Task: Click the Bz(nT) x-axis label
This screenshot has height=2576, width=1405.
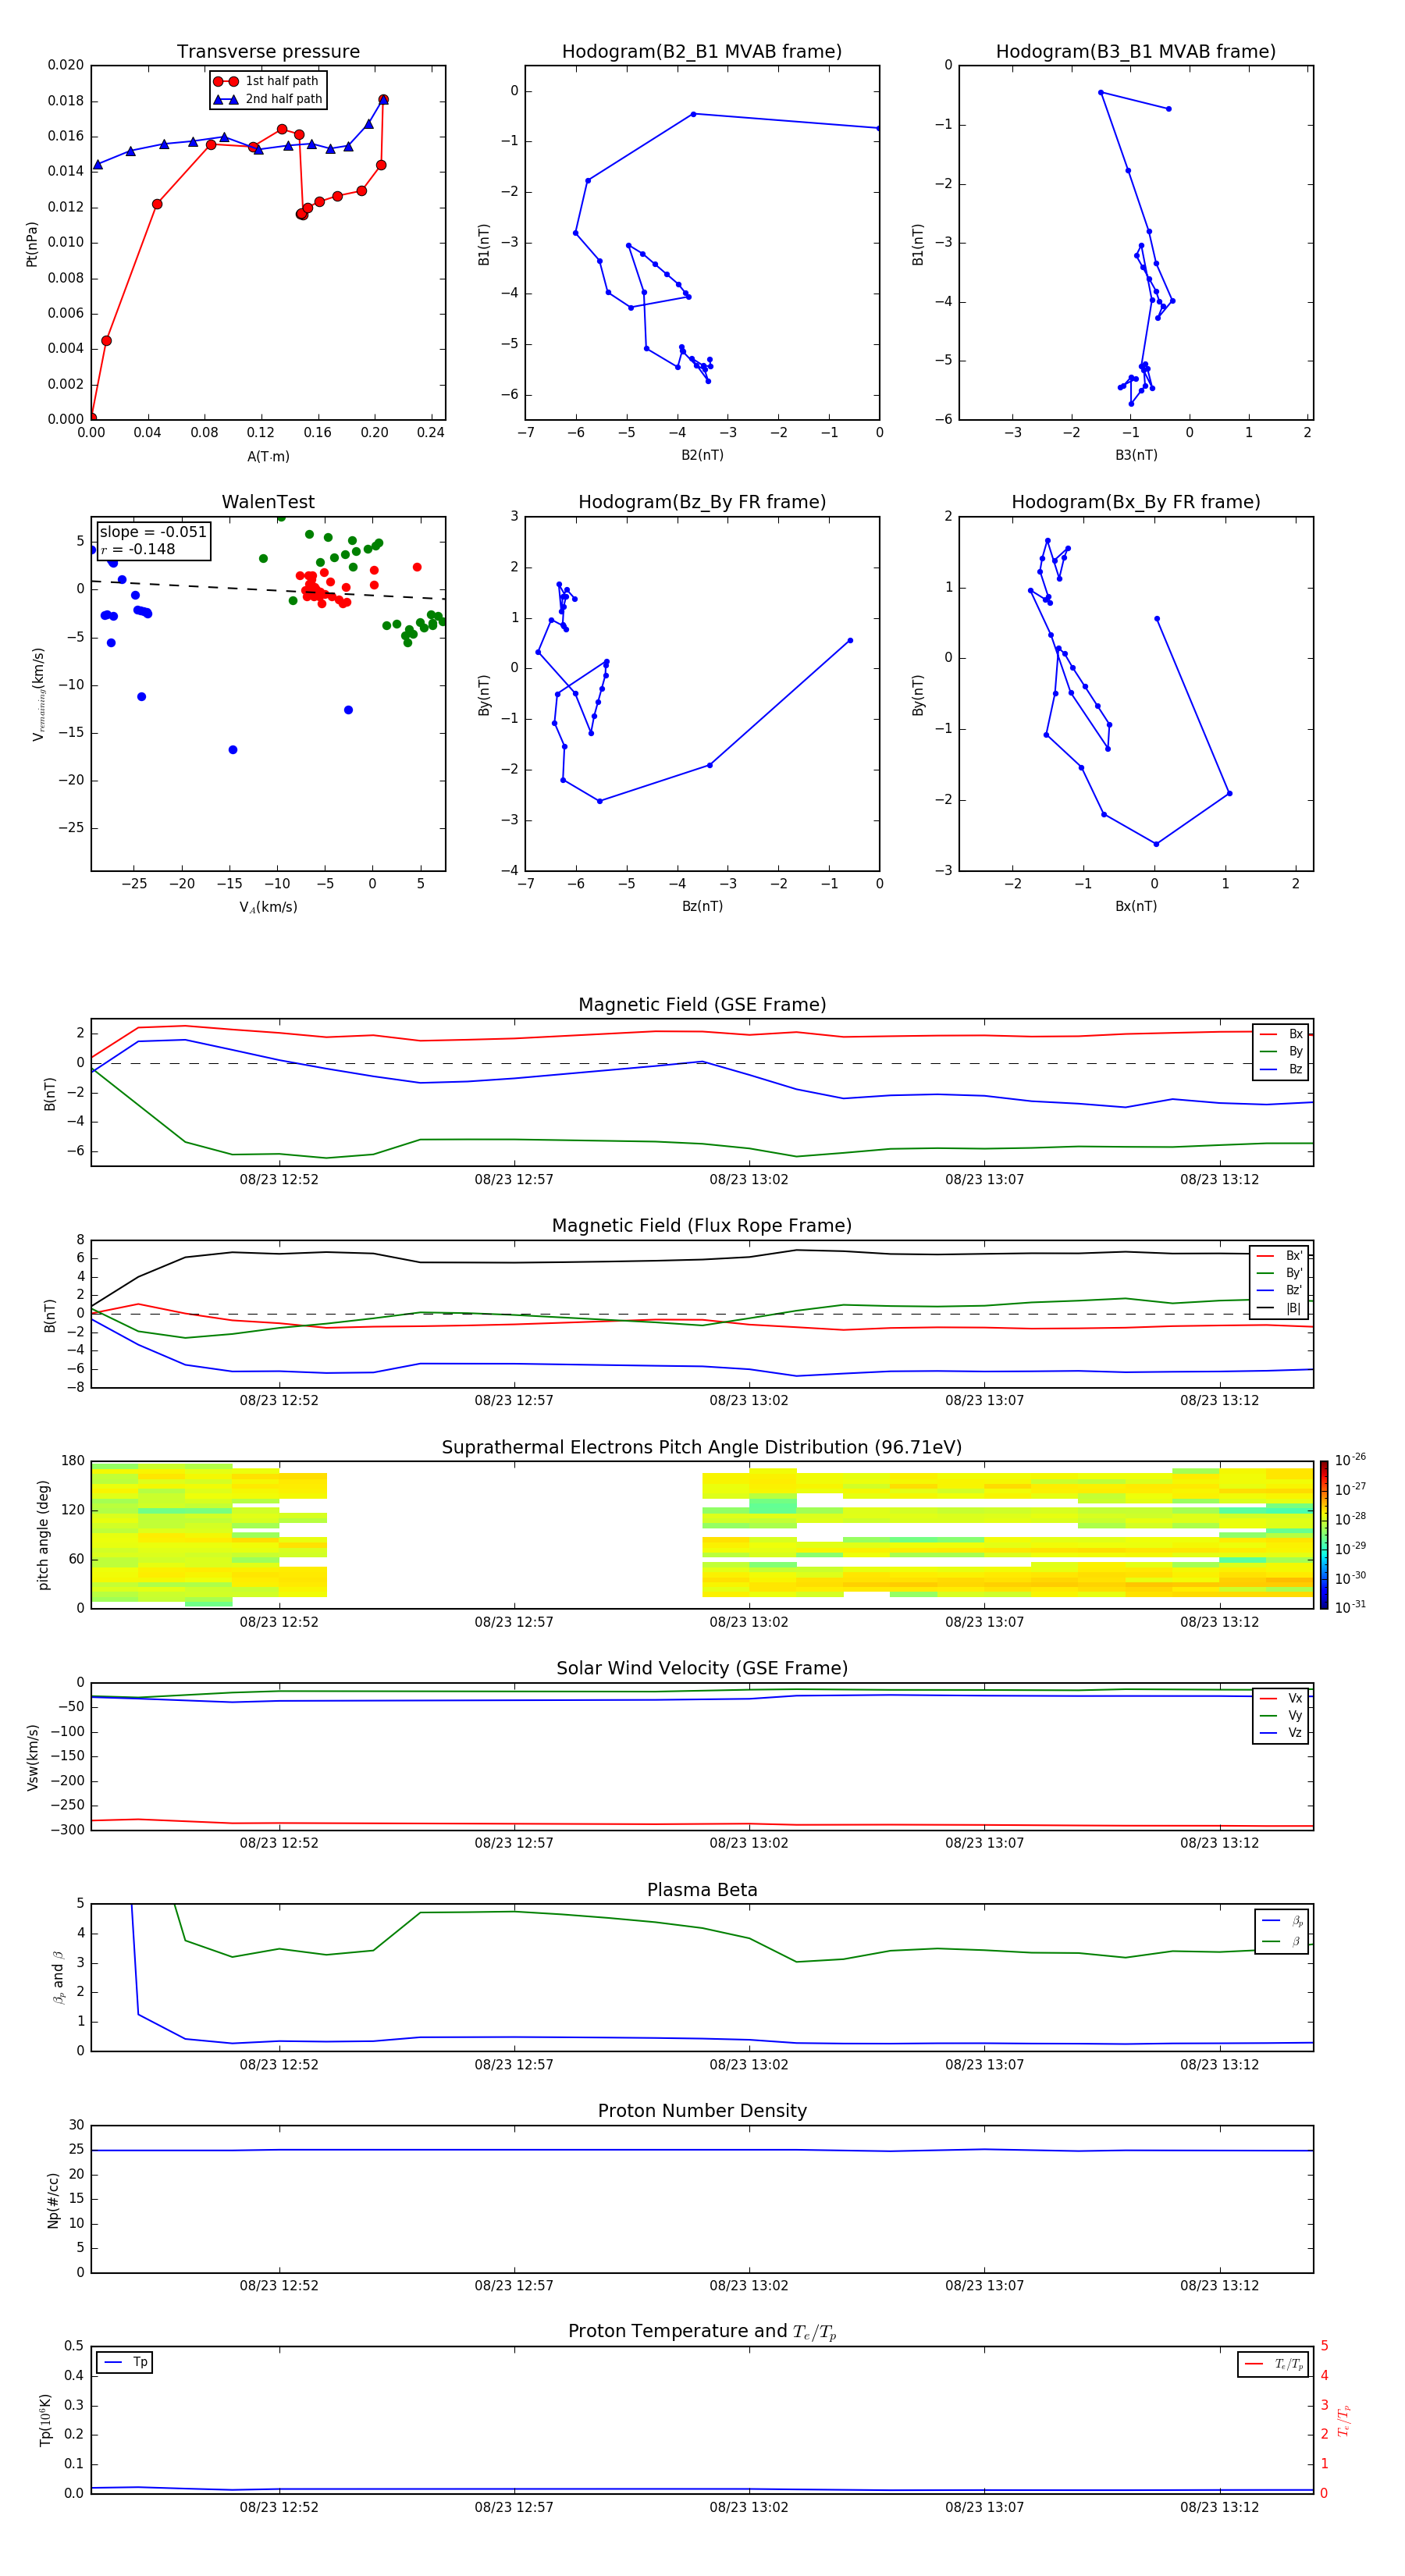Action: point(702,906)
